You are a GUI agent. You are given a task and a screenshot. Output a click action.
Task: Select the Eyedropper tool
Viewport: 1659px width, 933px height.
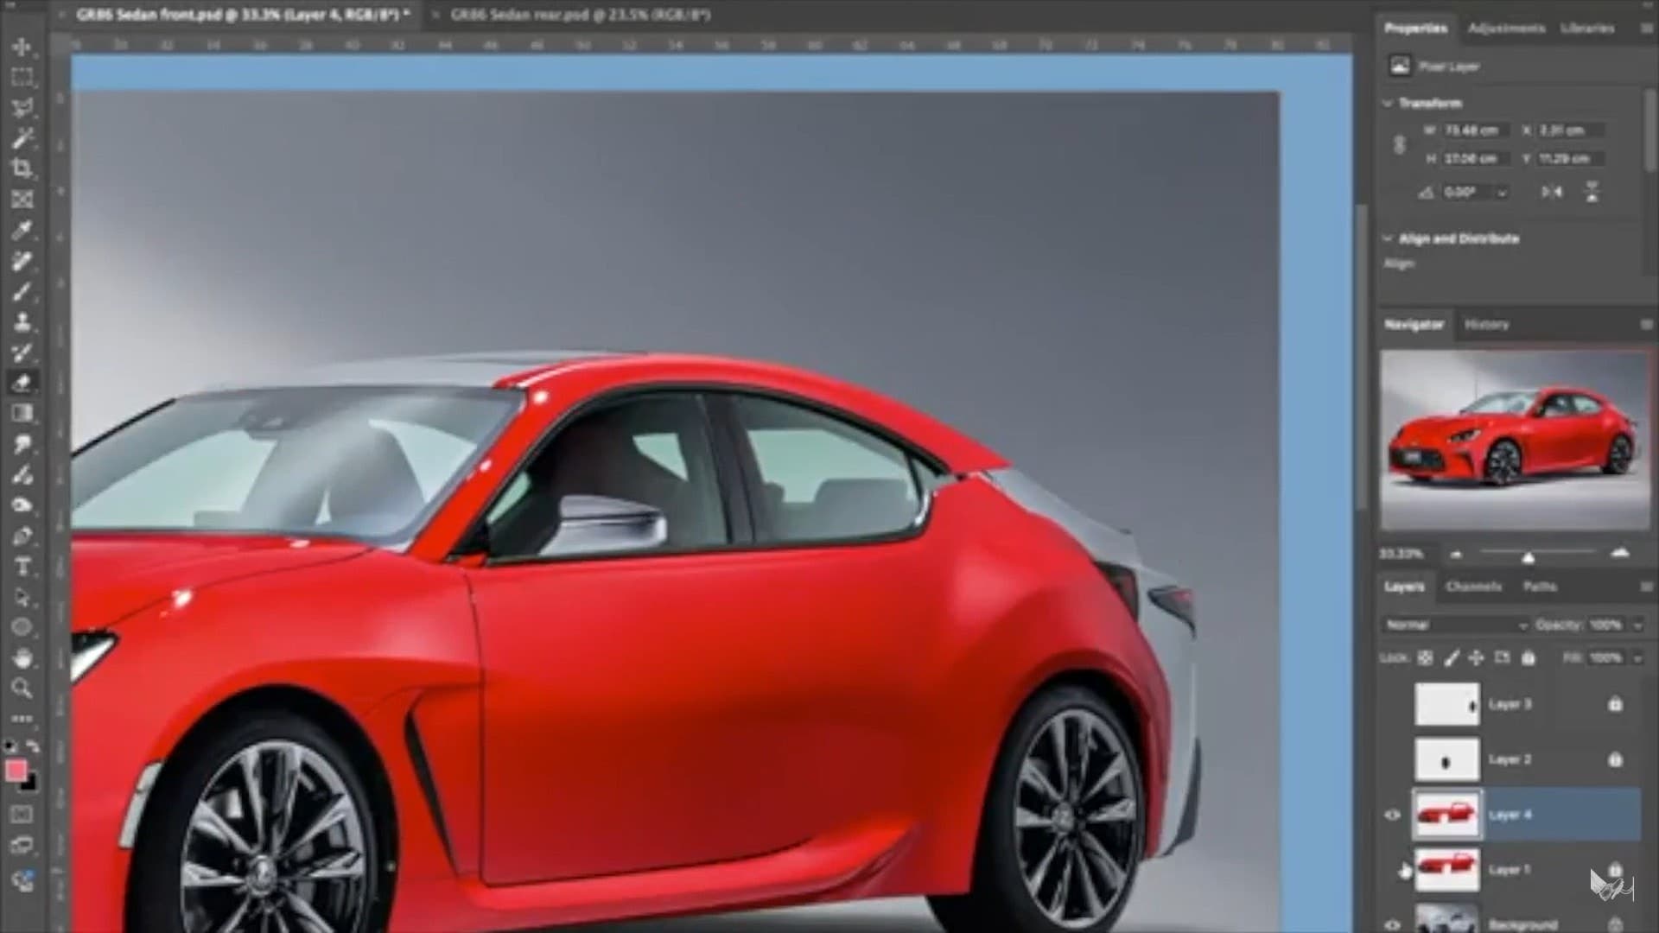point(22,230)
